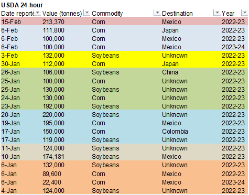Select the USDA 24-hour title cell
Screen dimensions: 249x195
[22, 5]
